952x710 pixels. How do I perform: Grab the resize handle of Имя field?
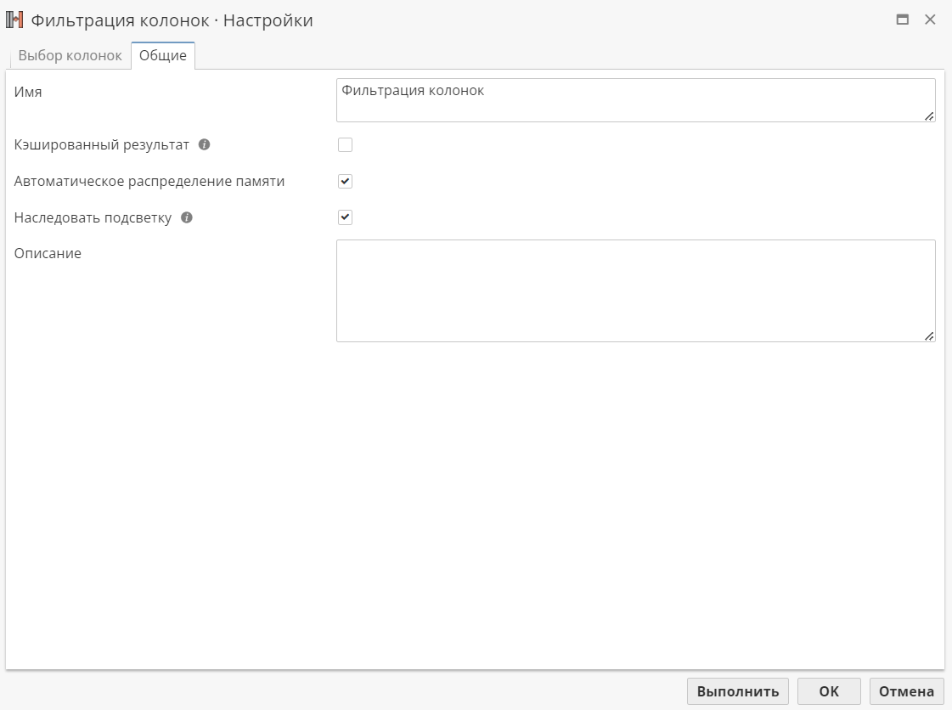coord(930,116)
